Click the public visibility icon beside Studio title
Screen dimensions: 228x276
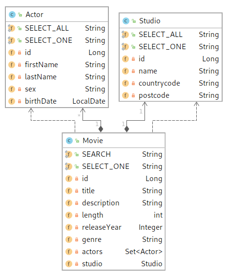[134, 21]
